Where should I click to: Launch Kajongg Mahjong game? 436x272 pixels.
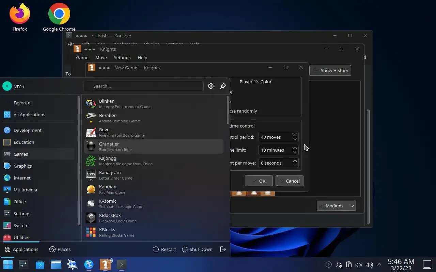pyautogui.click(x=154, y=161)
